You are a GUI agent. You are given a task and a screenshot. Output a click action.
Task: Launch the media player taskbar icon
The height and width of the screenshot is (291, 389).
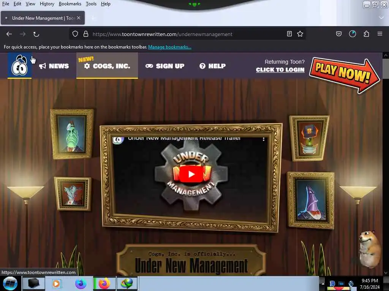[x=56, y=283]
